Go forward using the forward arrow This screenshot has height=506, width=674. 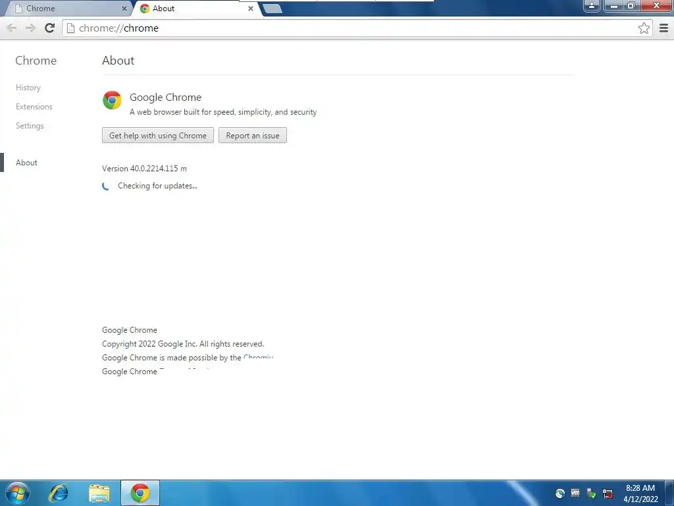coord(30,28)
